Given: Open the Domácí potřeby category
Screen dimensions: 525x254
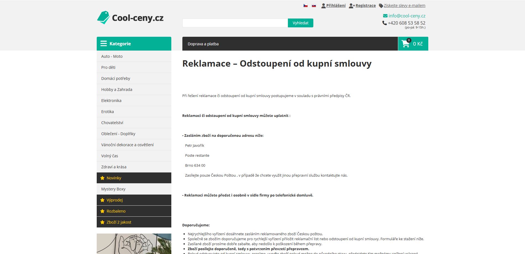Looking at the screenshot, I should pos(134,78).
